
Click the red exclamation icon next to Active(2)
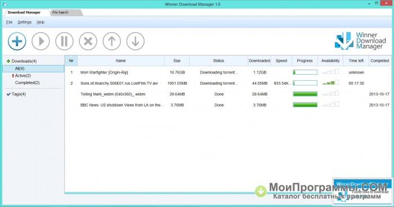13,76
